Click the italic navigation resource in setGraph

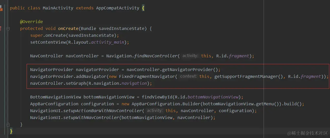pos(134,83)
